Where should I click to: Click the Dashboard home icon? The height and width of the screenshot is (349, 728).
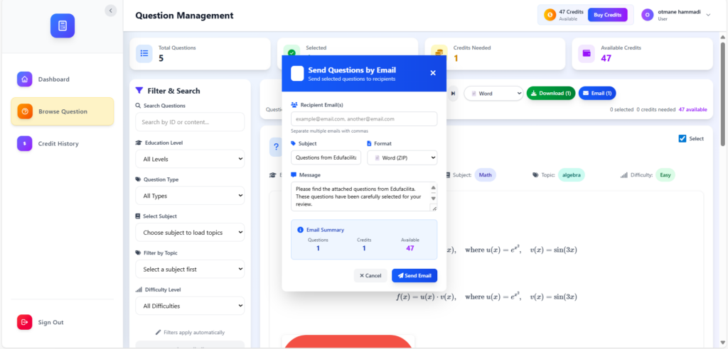pos(25,79)
